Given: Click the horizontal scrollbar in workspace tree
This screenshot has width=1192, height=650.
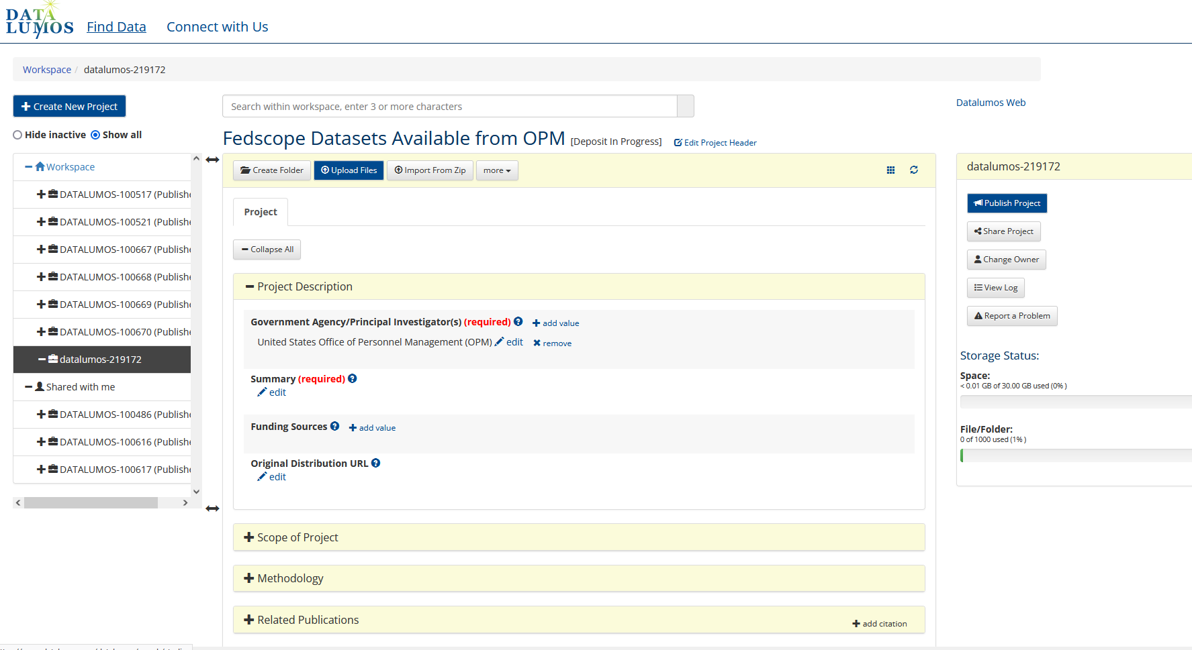Looking at the screenshot, I should coord(91,503).
